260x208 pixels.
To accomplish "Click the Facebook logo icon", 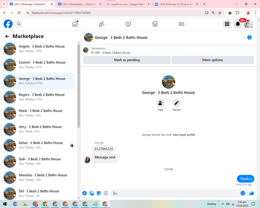I will [x=8, y=24].
